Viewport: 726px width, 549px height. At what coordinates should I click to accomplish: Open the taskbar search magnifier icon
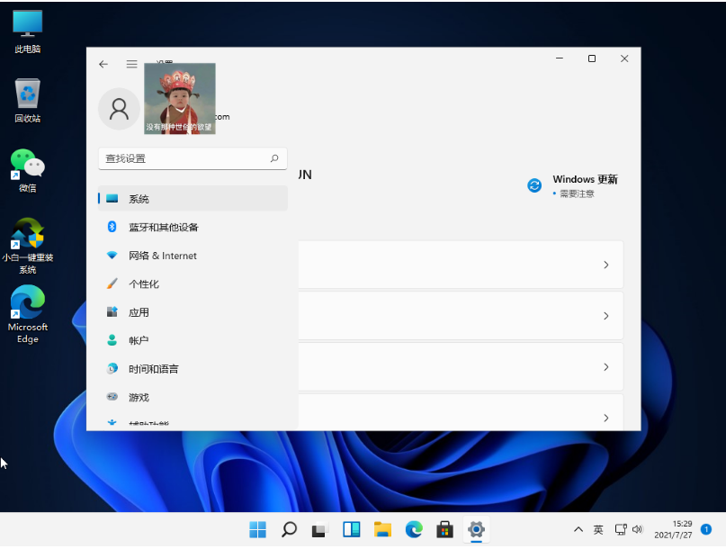tap(289, 529)
